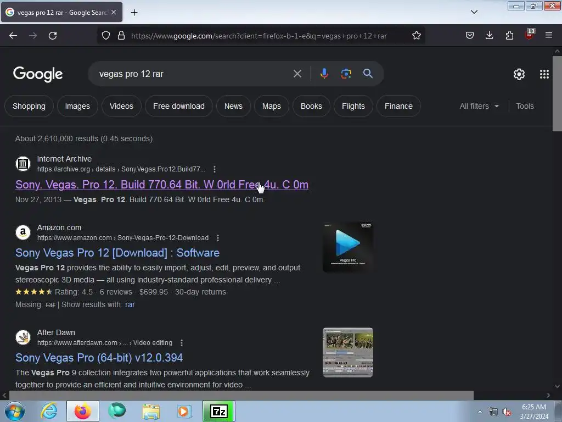Click the After Dawn screenshot thumbnail
Viewport: 562px width, 422px height.
[x=347, y=352]
